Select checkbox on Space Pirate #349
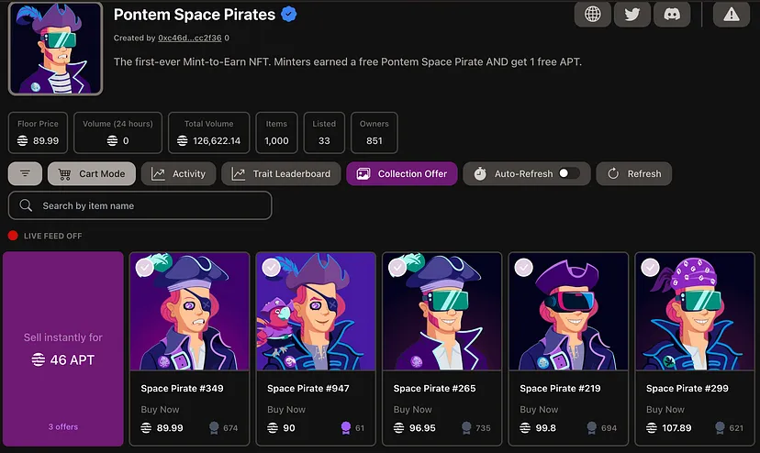760x453 pixels. 144,268
